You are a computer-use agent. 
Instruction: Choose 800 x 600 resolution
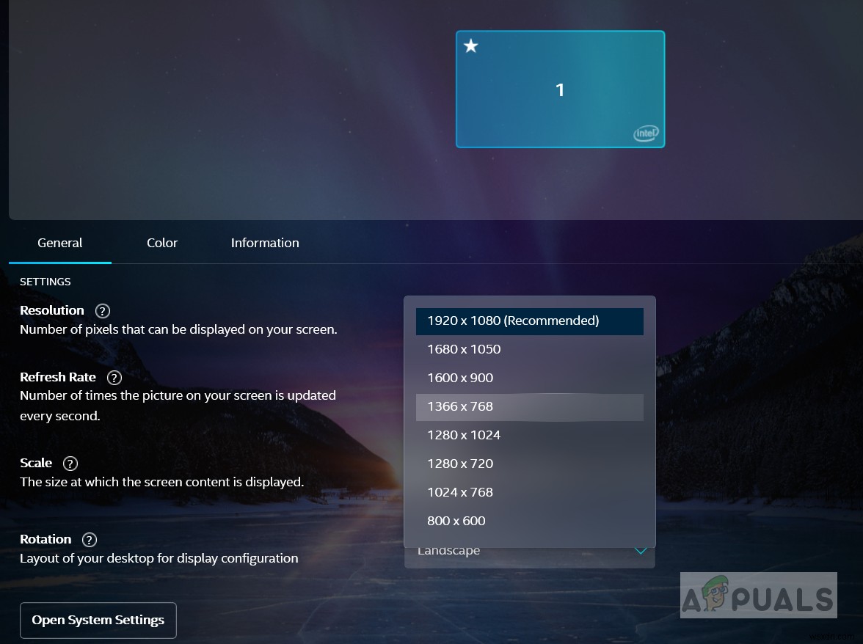530,522
